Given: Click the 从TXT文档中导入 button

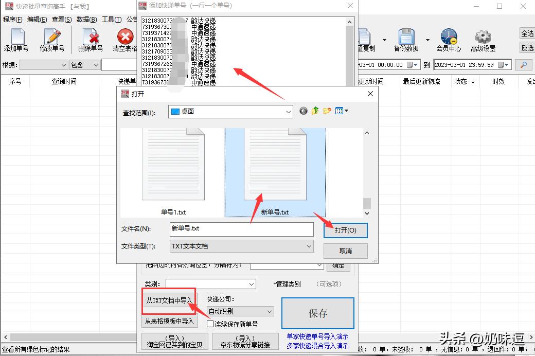Looking at the screenshot, I should click(169, 301).
